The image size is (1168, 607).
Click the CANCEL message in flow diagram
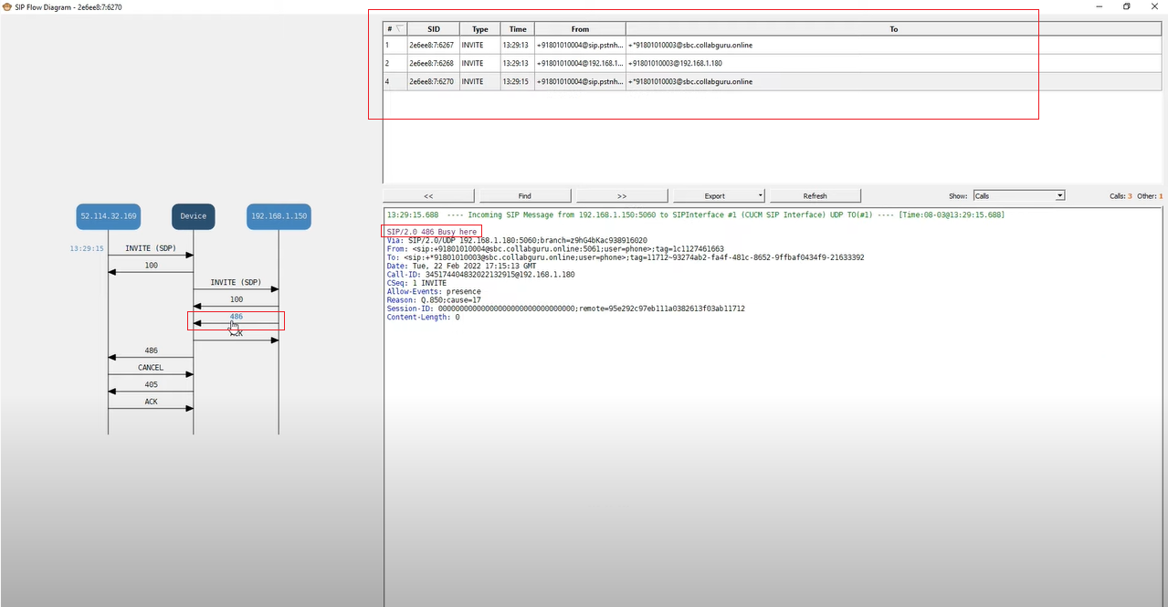pyautogui.click(x=151, y=368)
